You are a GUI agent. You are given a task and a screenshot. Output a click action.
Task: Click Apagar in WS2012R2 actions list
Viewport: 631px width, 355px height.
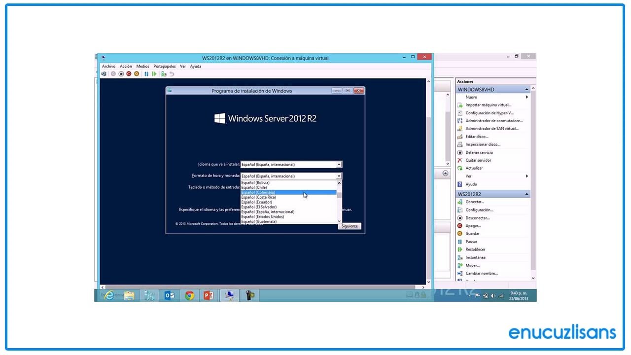tap(473, 226)
